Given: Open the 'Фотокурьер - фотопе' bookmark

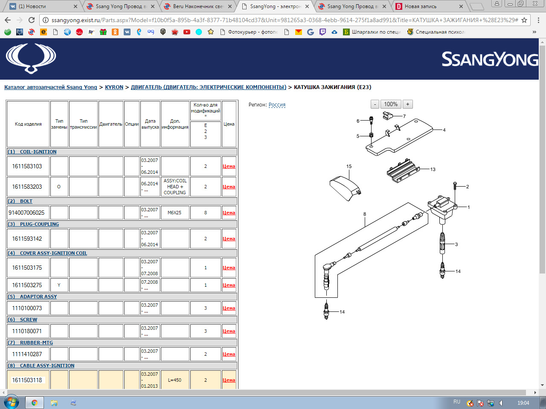Looking at the screenshot, I should pyautogui.click(x=249, y=32).
